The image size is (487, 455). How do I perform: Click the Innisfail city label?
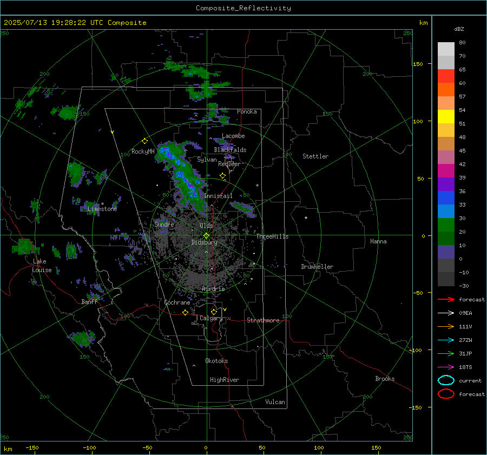coord(218,196)
